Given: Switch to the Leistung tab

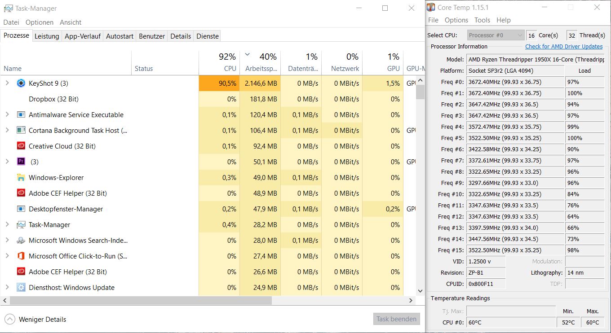Looking at the screenshot, I should [47, 36].
